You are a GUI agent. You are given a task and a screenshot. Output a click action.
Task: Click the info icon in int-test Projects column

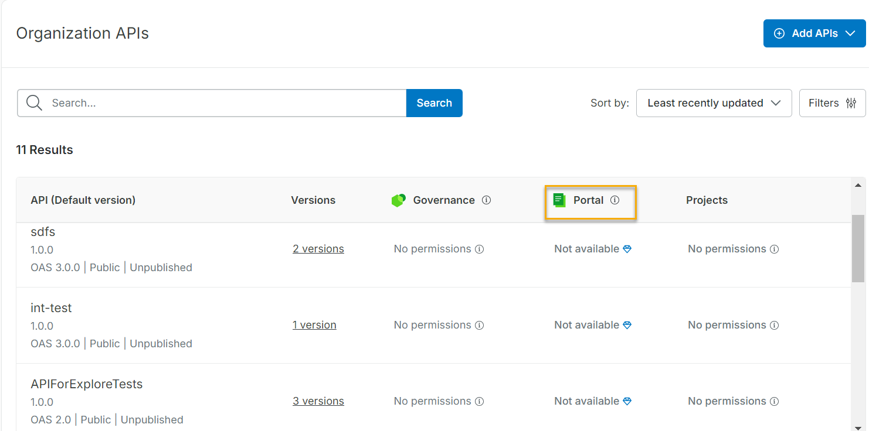[774, 325]
